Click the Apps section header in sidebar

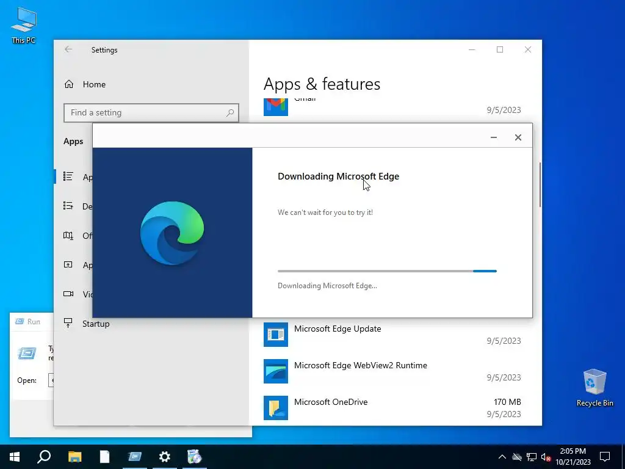(x=73, y=142)
